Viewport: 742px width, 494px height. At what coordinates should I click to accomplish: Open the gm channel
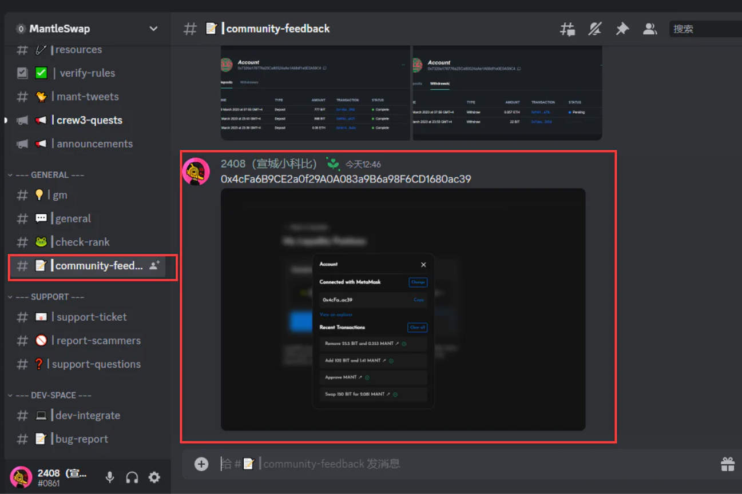[88, 195]
